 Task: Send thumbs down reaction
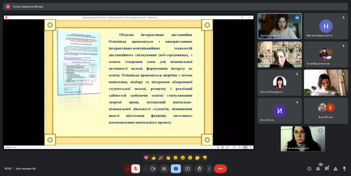click(x=205, y=158)
